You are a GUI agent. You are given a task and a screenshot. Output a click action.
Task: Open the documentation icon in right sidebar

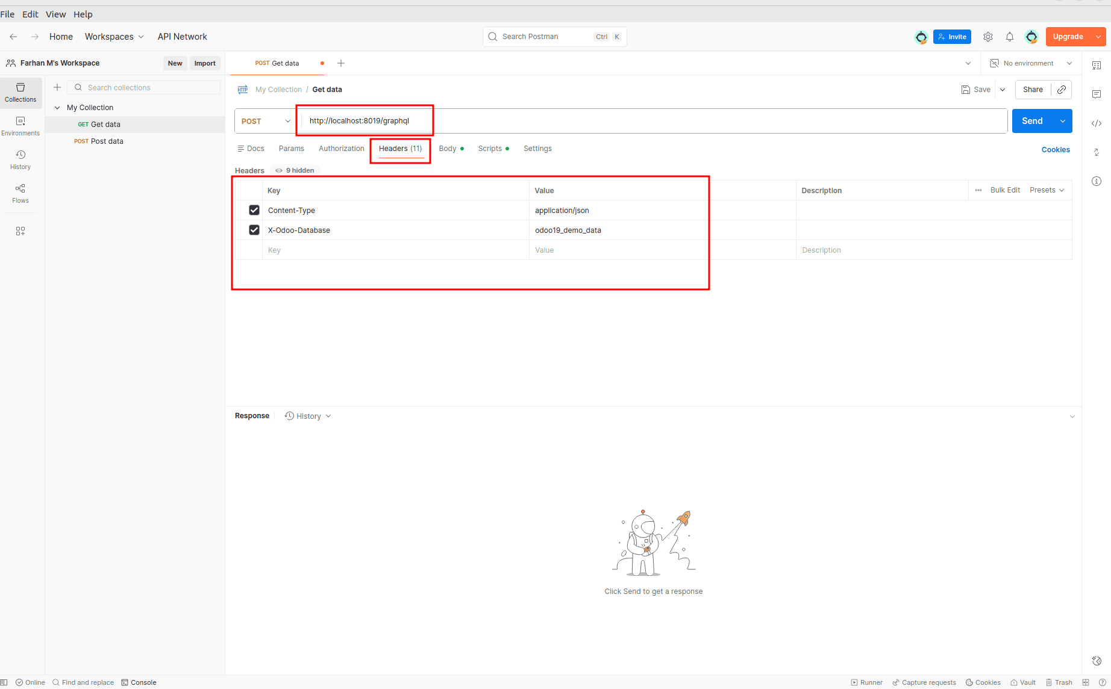click(x=1097, y=66)
